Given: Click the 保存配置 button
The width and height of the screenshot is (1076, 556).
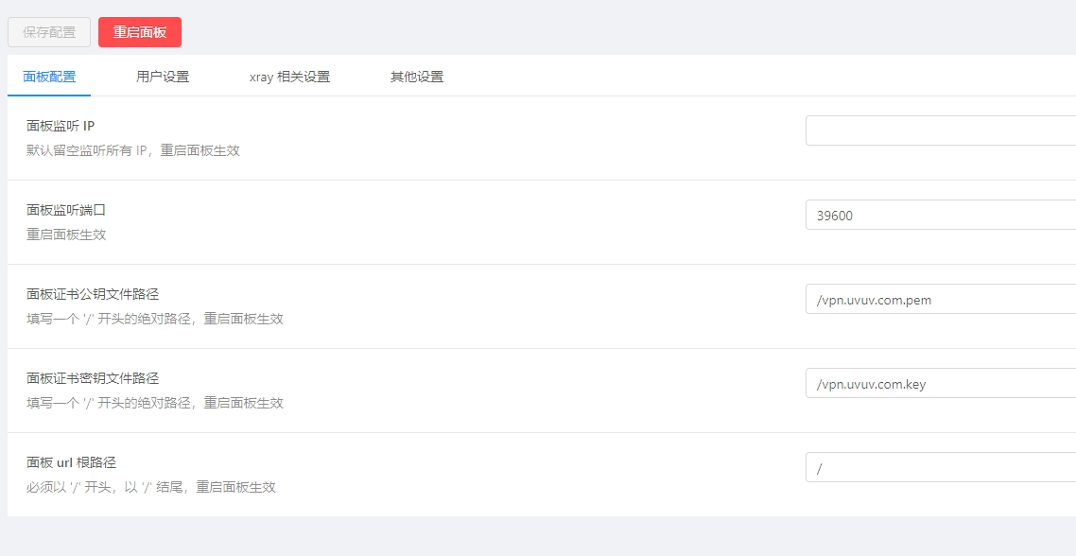Looking at the screenshot, I should [49, 32].
